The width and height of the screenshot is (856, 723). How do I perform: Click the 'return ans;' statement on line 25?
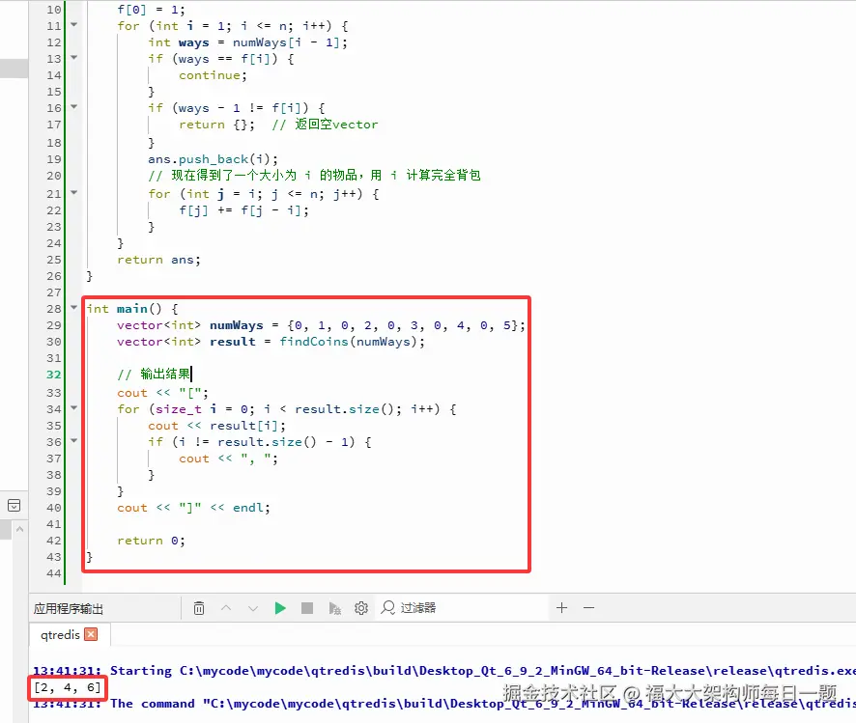[158, 260]
